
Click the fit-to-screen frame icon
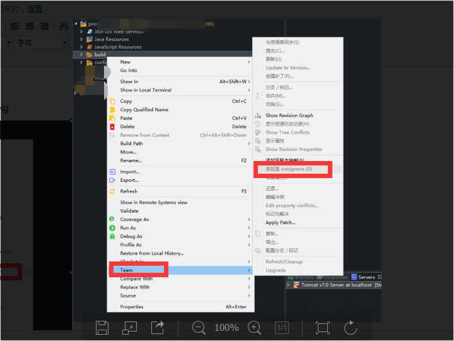(x=323, y=328)
